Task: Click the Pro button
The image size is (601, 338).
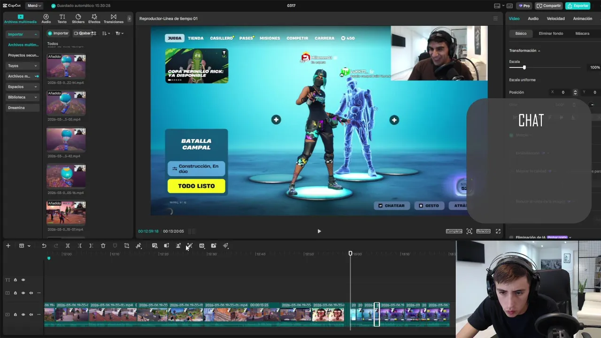Action: [524, 6]
